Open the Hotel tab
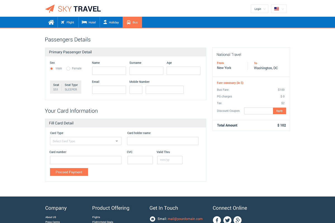The height and width of the screenshot is (223, 335). (89, 22)
